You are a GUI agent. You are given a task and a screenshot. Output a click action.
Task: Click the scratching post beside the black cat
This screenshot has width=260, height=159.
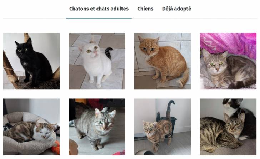9,70
